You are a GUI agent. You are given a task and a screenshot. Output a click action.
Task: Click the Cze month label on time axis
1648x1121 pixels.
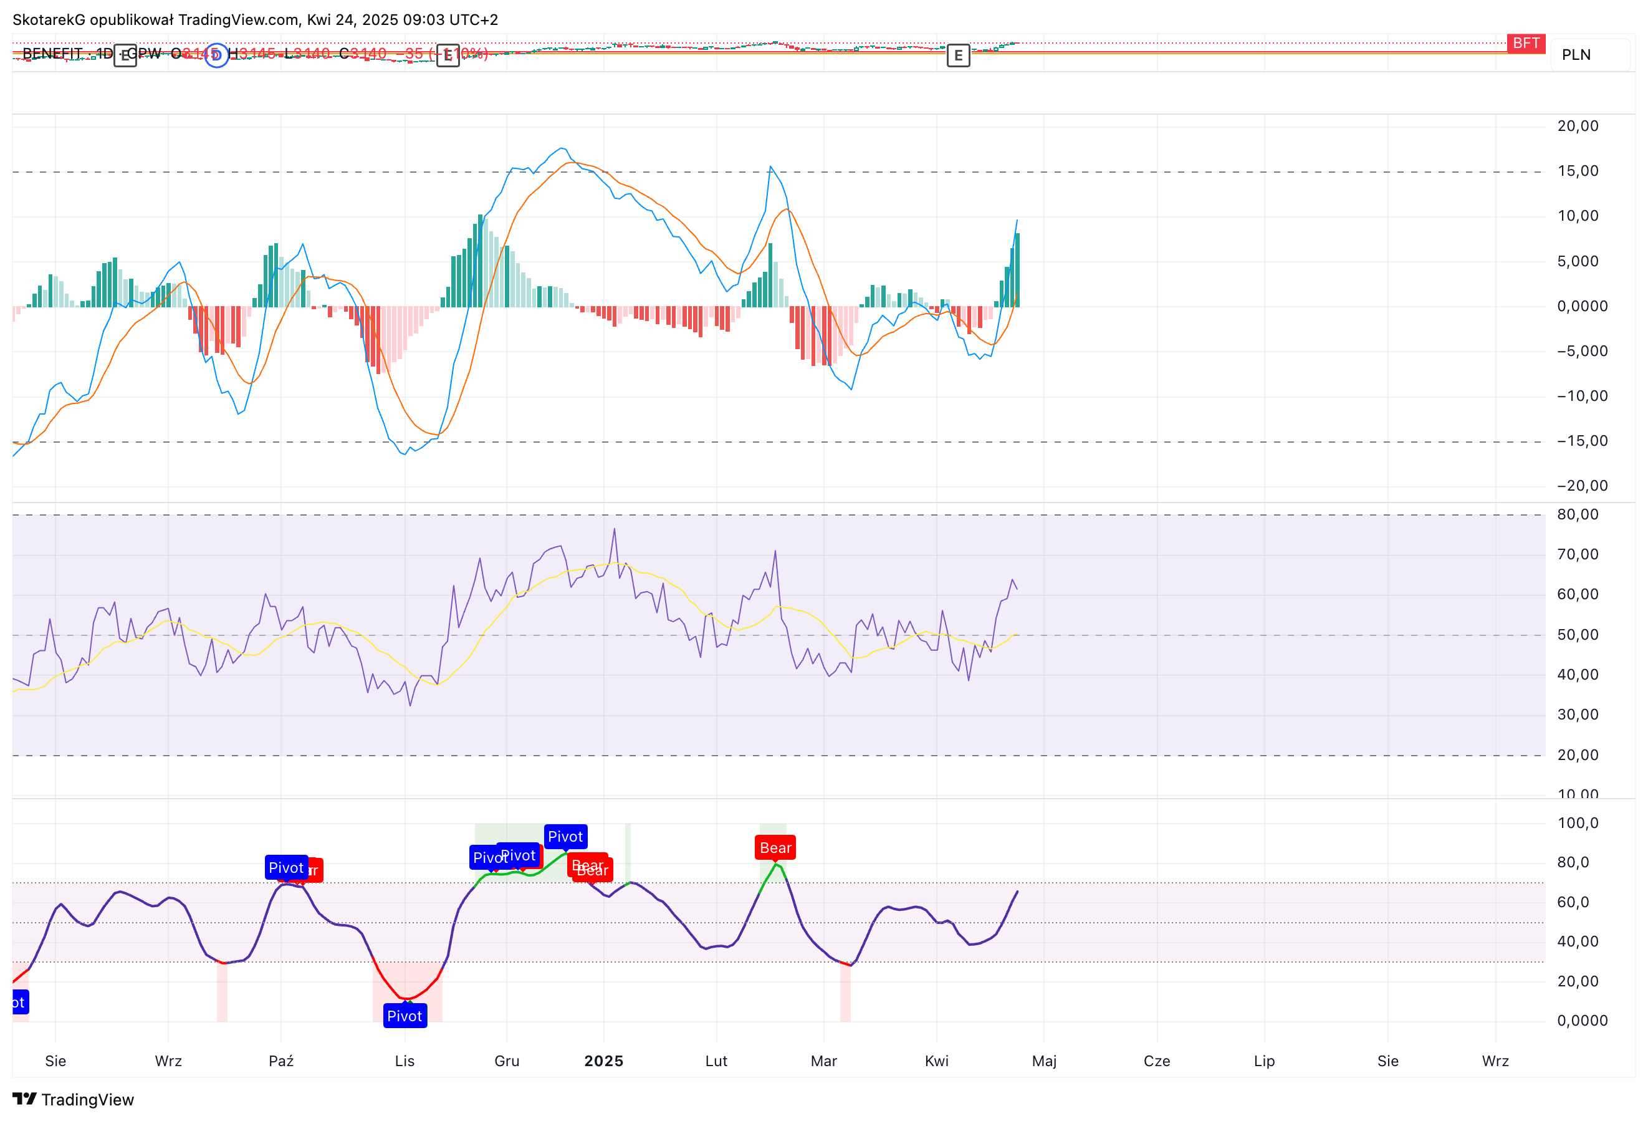(1157, 1061)
